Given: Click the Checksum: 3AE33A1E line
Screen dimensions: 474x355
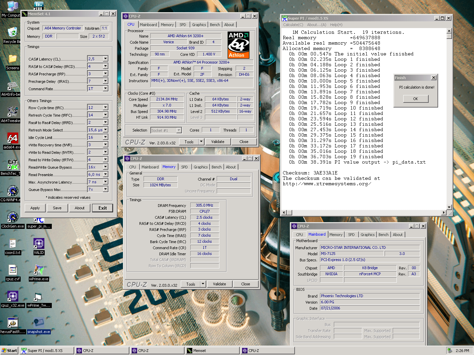Looking at the screenshot, I should (310, 173).
